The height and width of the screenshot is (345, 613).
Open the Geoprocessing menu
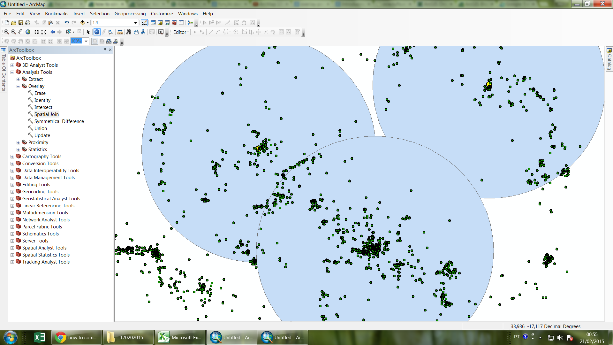tap(130, 14)
